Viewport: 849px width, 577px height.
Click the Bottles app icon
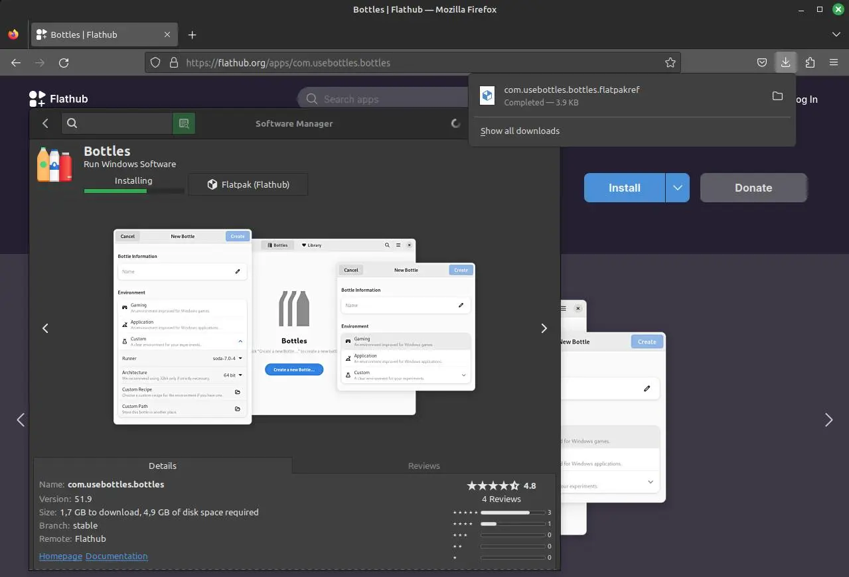tap(54, 164)
